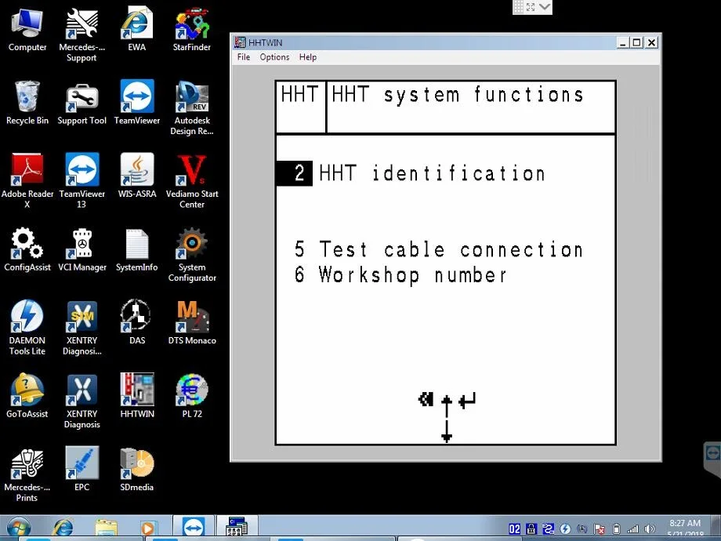Open the GoToAssist shortcut
Image resolution: width=721 pixels, height=541 pixels.
pyautogui.click(x=27, y=396)
